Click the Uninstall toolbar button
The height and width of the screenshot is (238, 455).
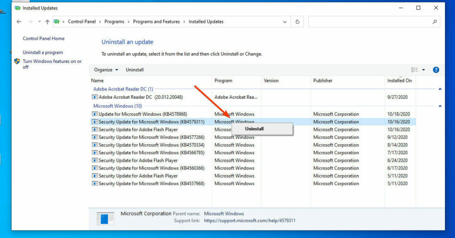135,70
